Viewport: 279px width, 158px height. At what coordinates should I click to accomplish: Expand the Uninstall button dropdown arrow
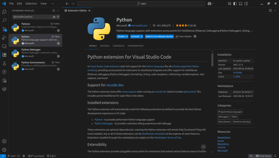142,36
